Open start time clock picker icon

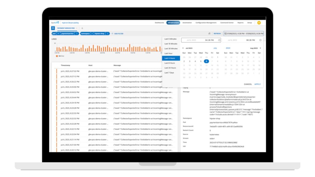point(219,40)
